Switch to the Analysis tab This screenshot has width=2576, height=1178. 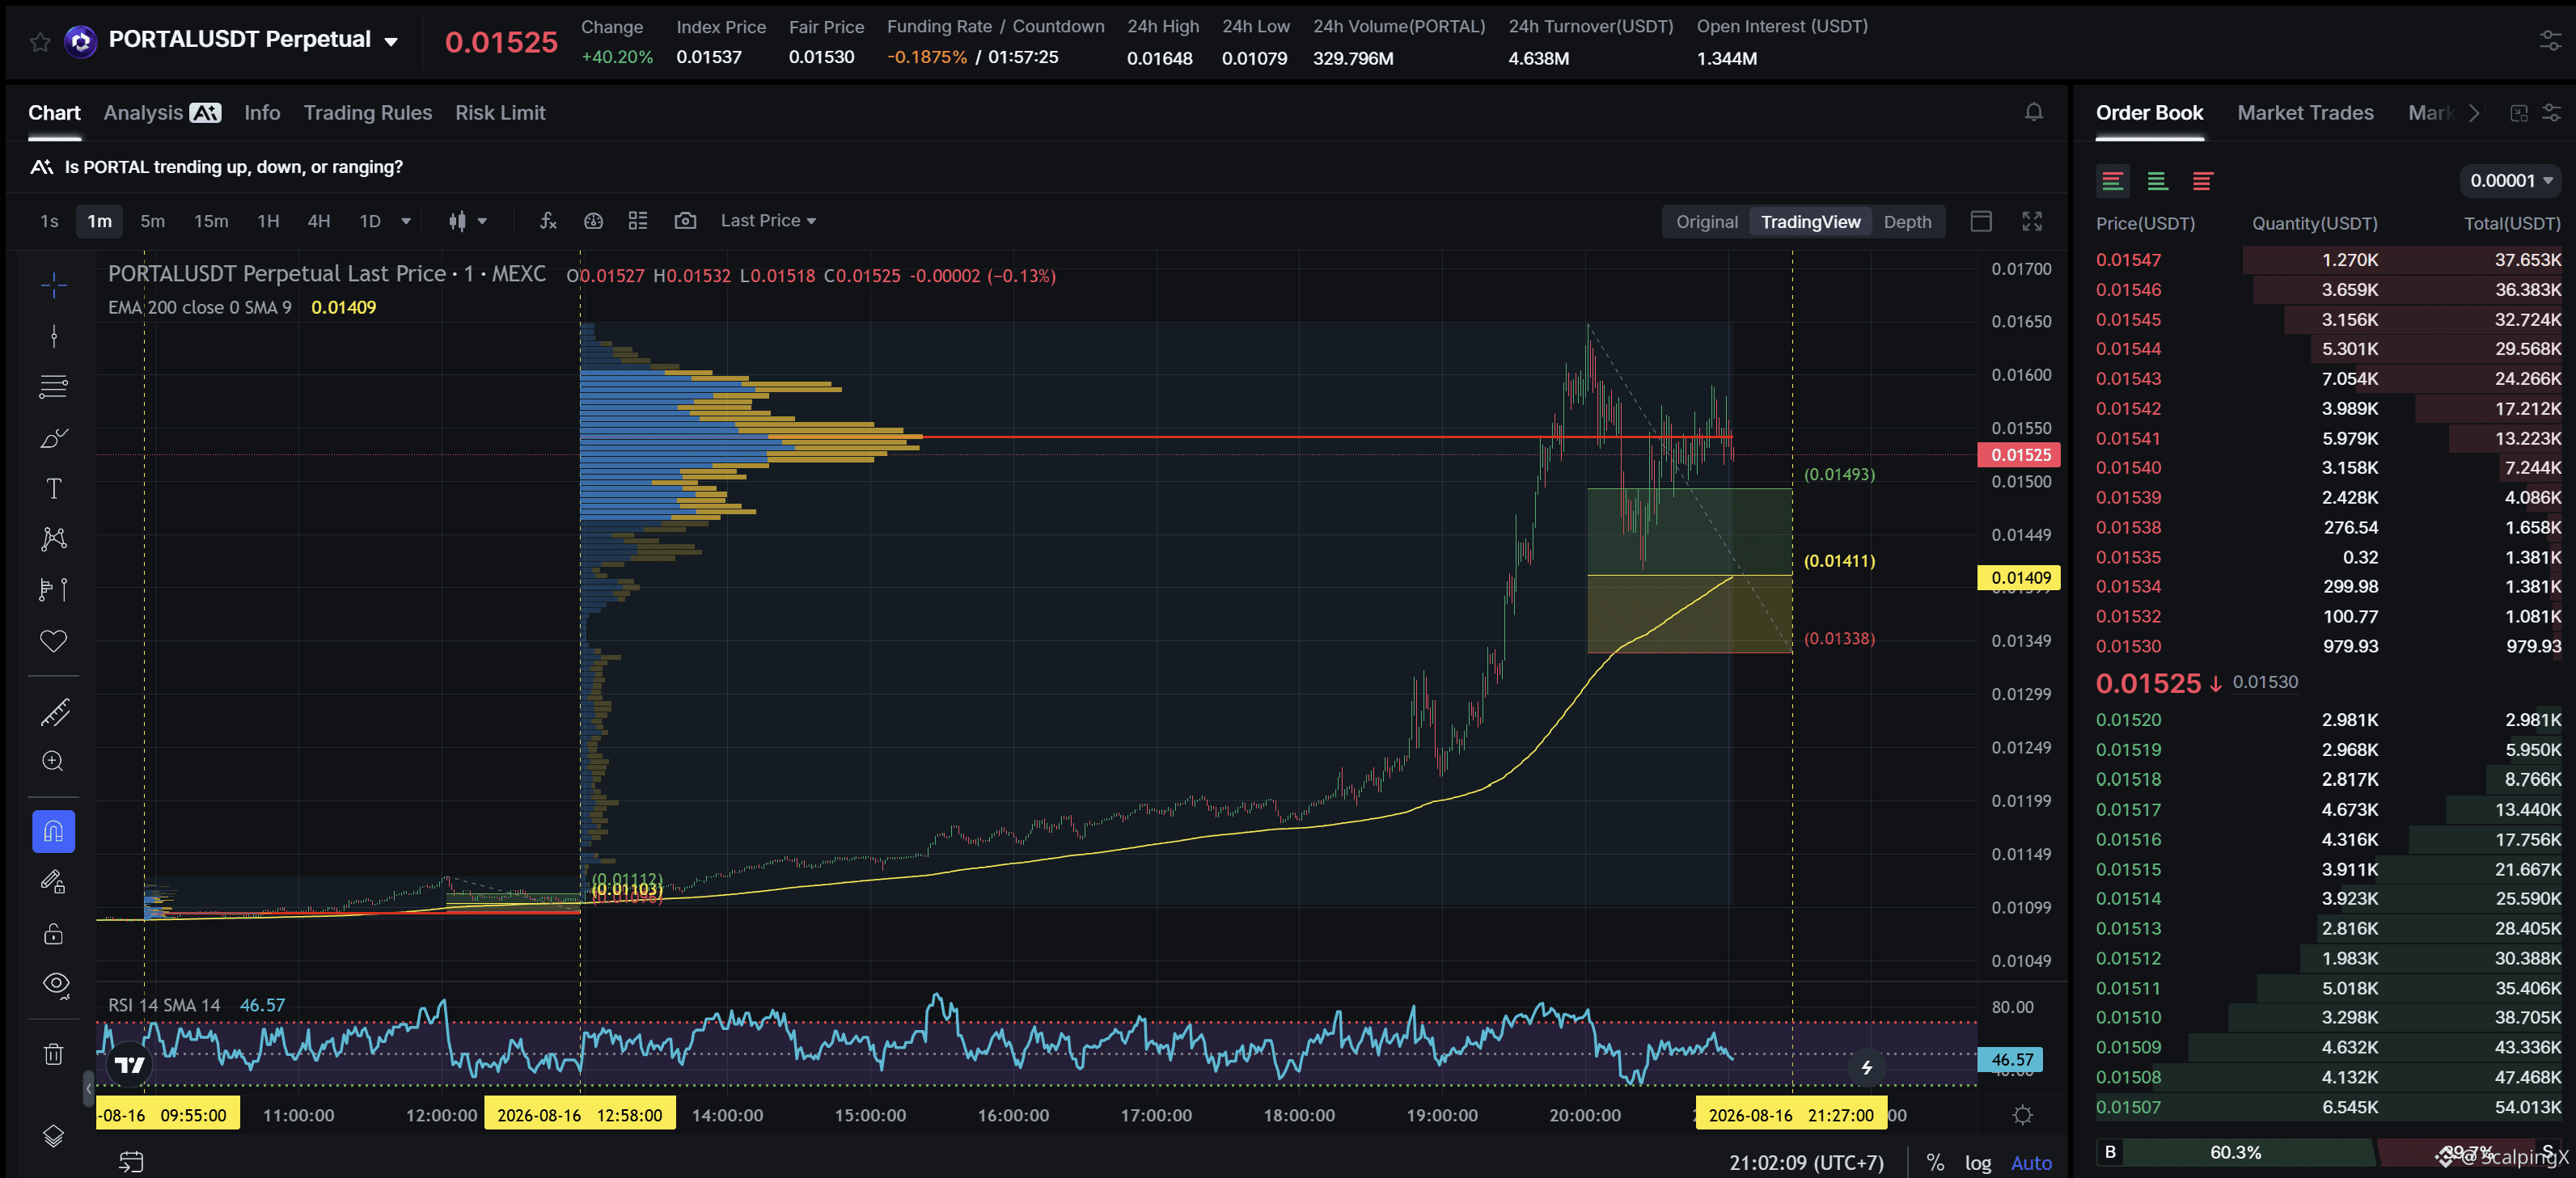pyautogui.click(x=162, y=113)
